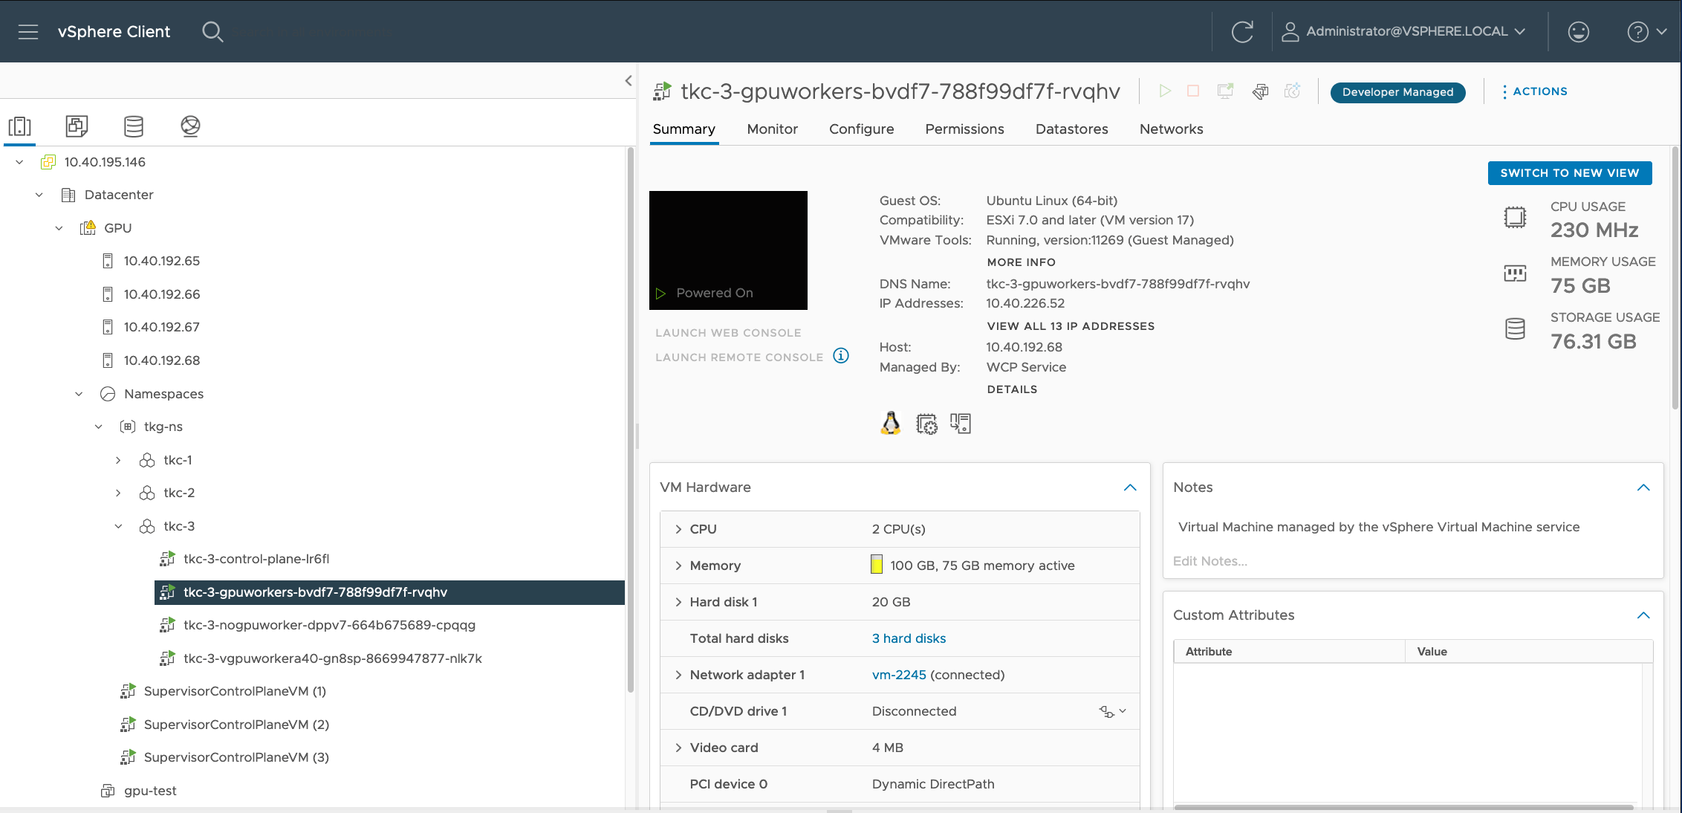Expand the tkc-1 cluster node

pos(118,460)
